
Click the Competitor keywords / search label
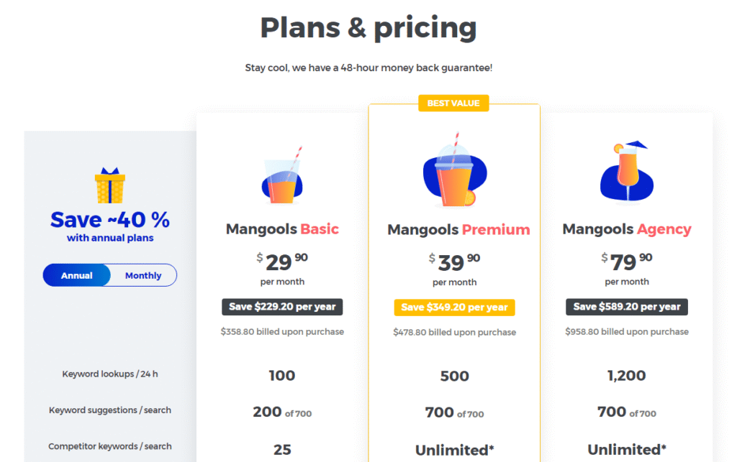pyautogui.click(x=109, y=446)
